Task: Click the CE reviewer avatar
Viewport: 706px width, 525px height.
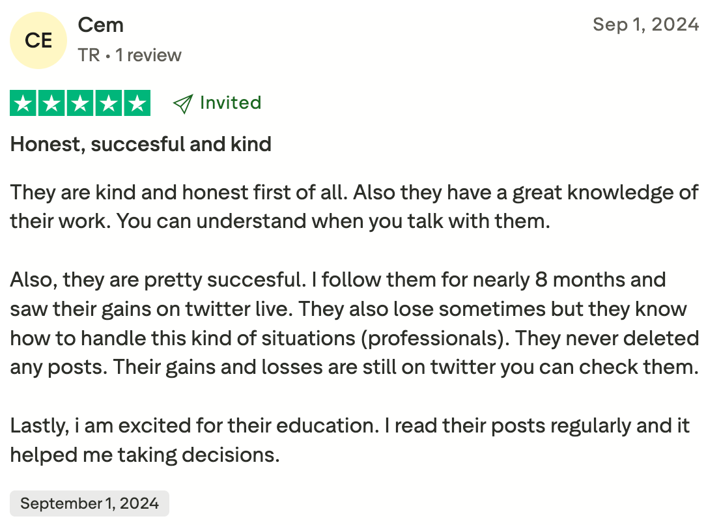Action: click(x=38, y=40)
